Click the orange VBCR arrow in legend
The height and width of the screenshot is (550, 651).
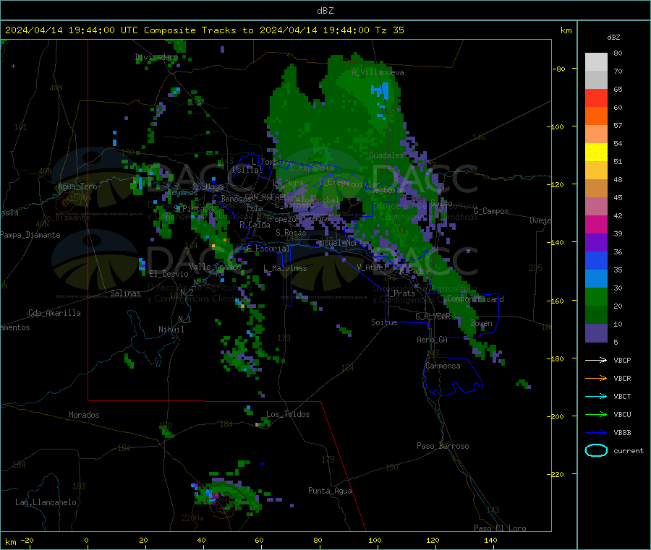[x=596, y=378]
